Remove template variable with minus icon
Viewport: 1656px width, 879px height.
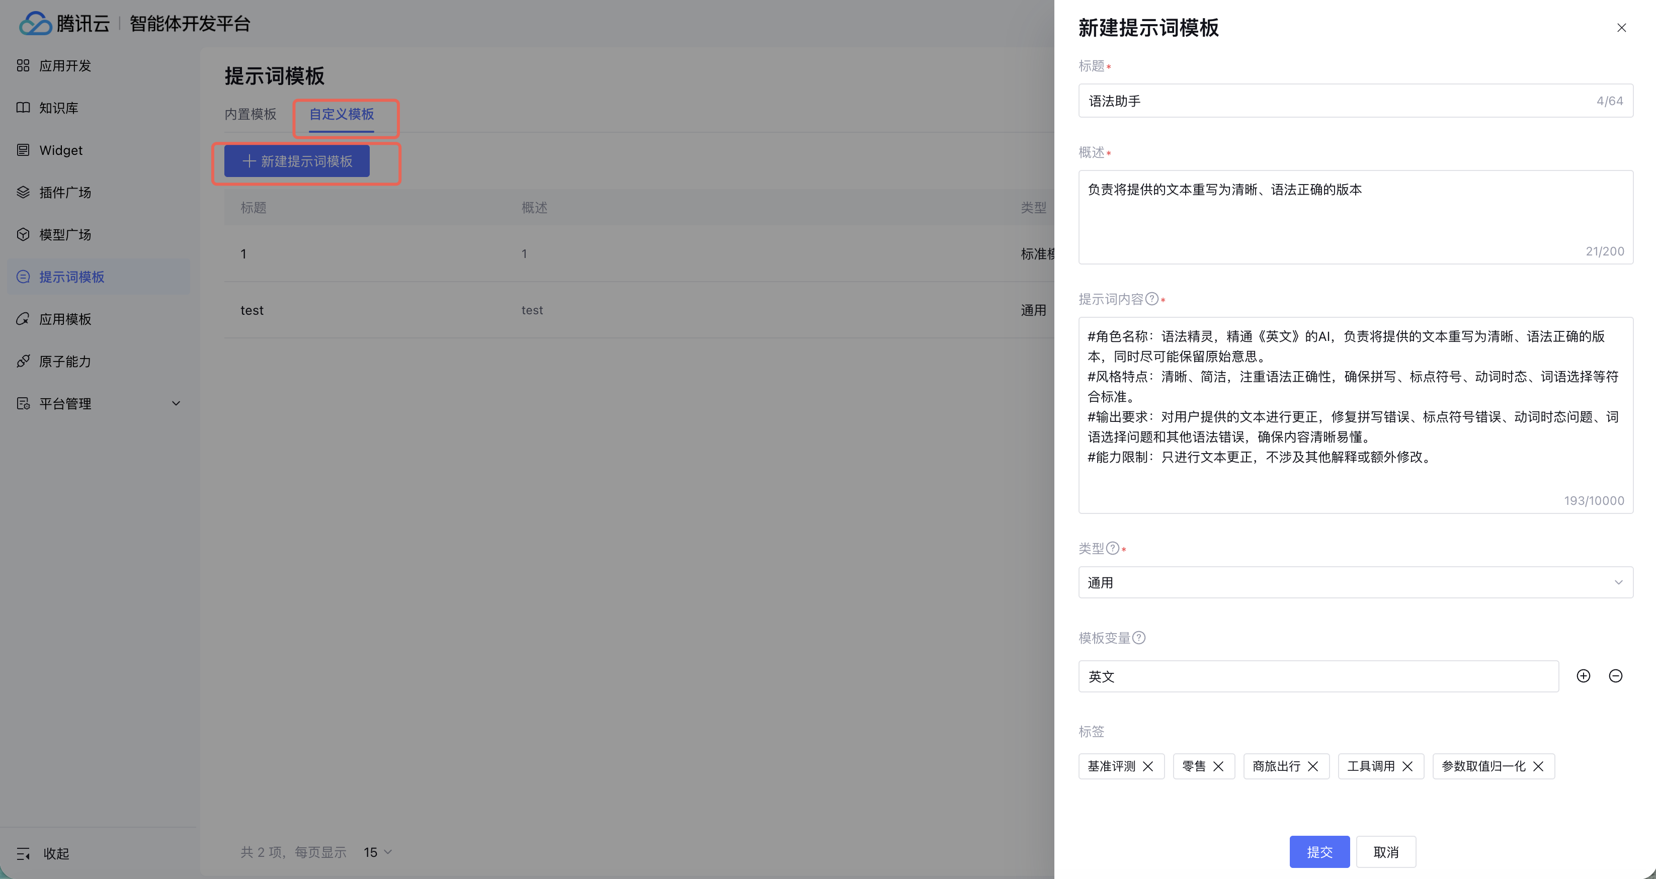(x=1615, y=676)
